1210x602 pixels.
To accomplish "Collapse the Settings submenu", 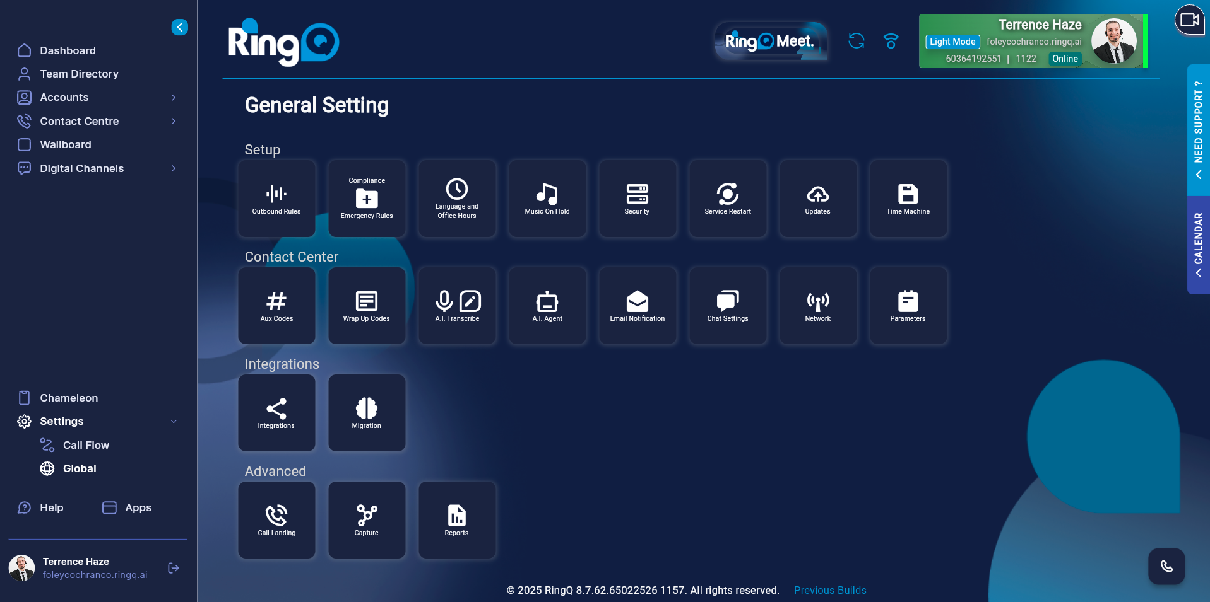I will point(174,421).
